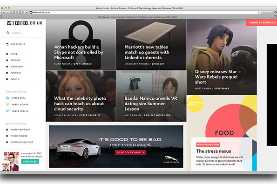
Task: Open the Reviews section
Action: [x=15, y=60]
